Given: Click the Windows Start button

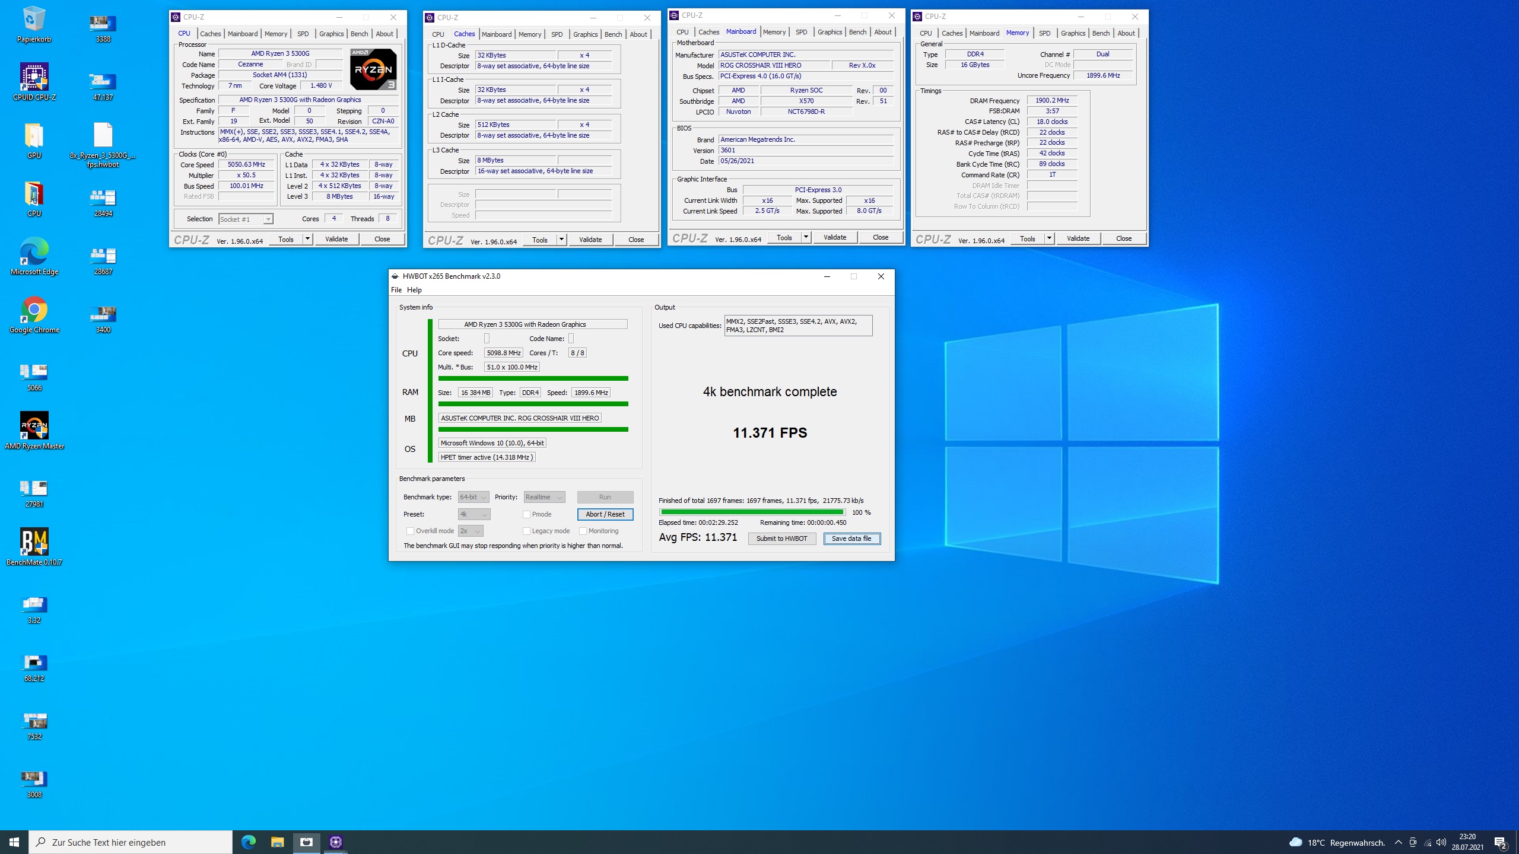Looking at the screenshot, I should click(x=14, y=842).
